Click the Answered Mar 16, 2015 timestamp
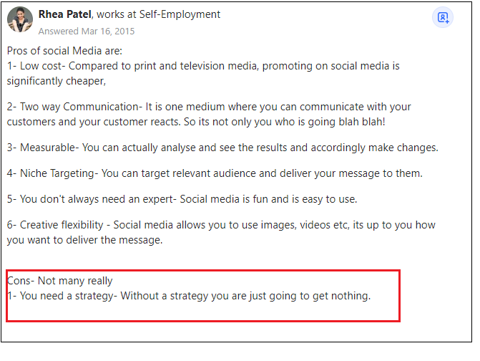 coord(87,32)
